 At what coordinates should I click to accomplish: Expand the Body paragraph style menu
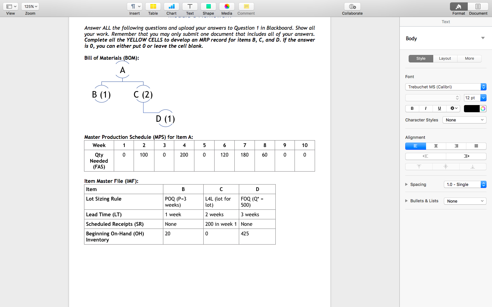(483, 38)
